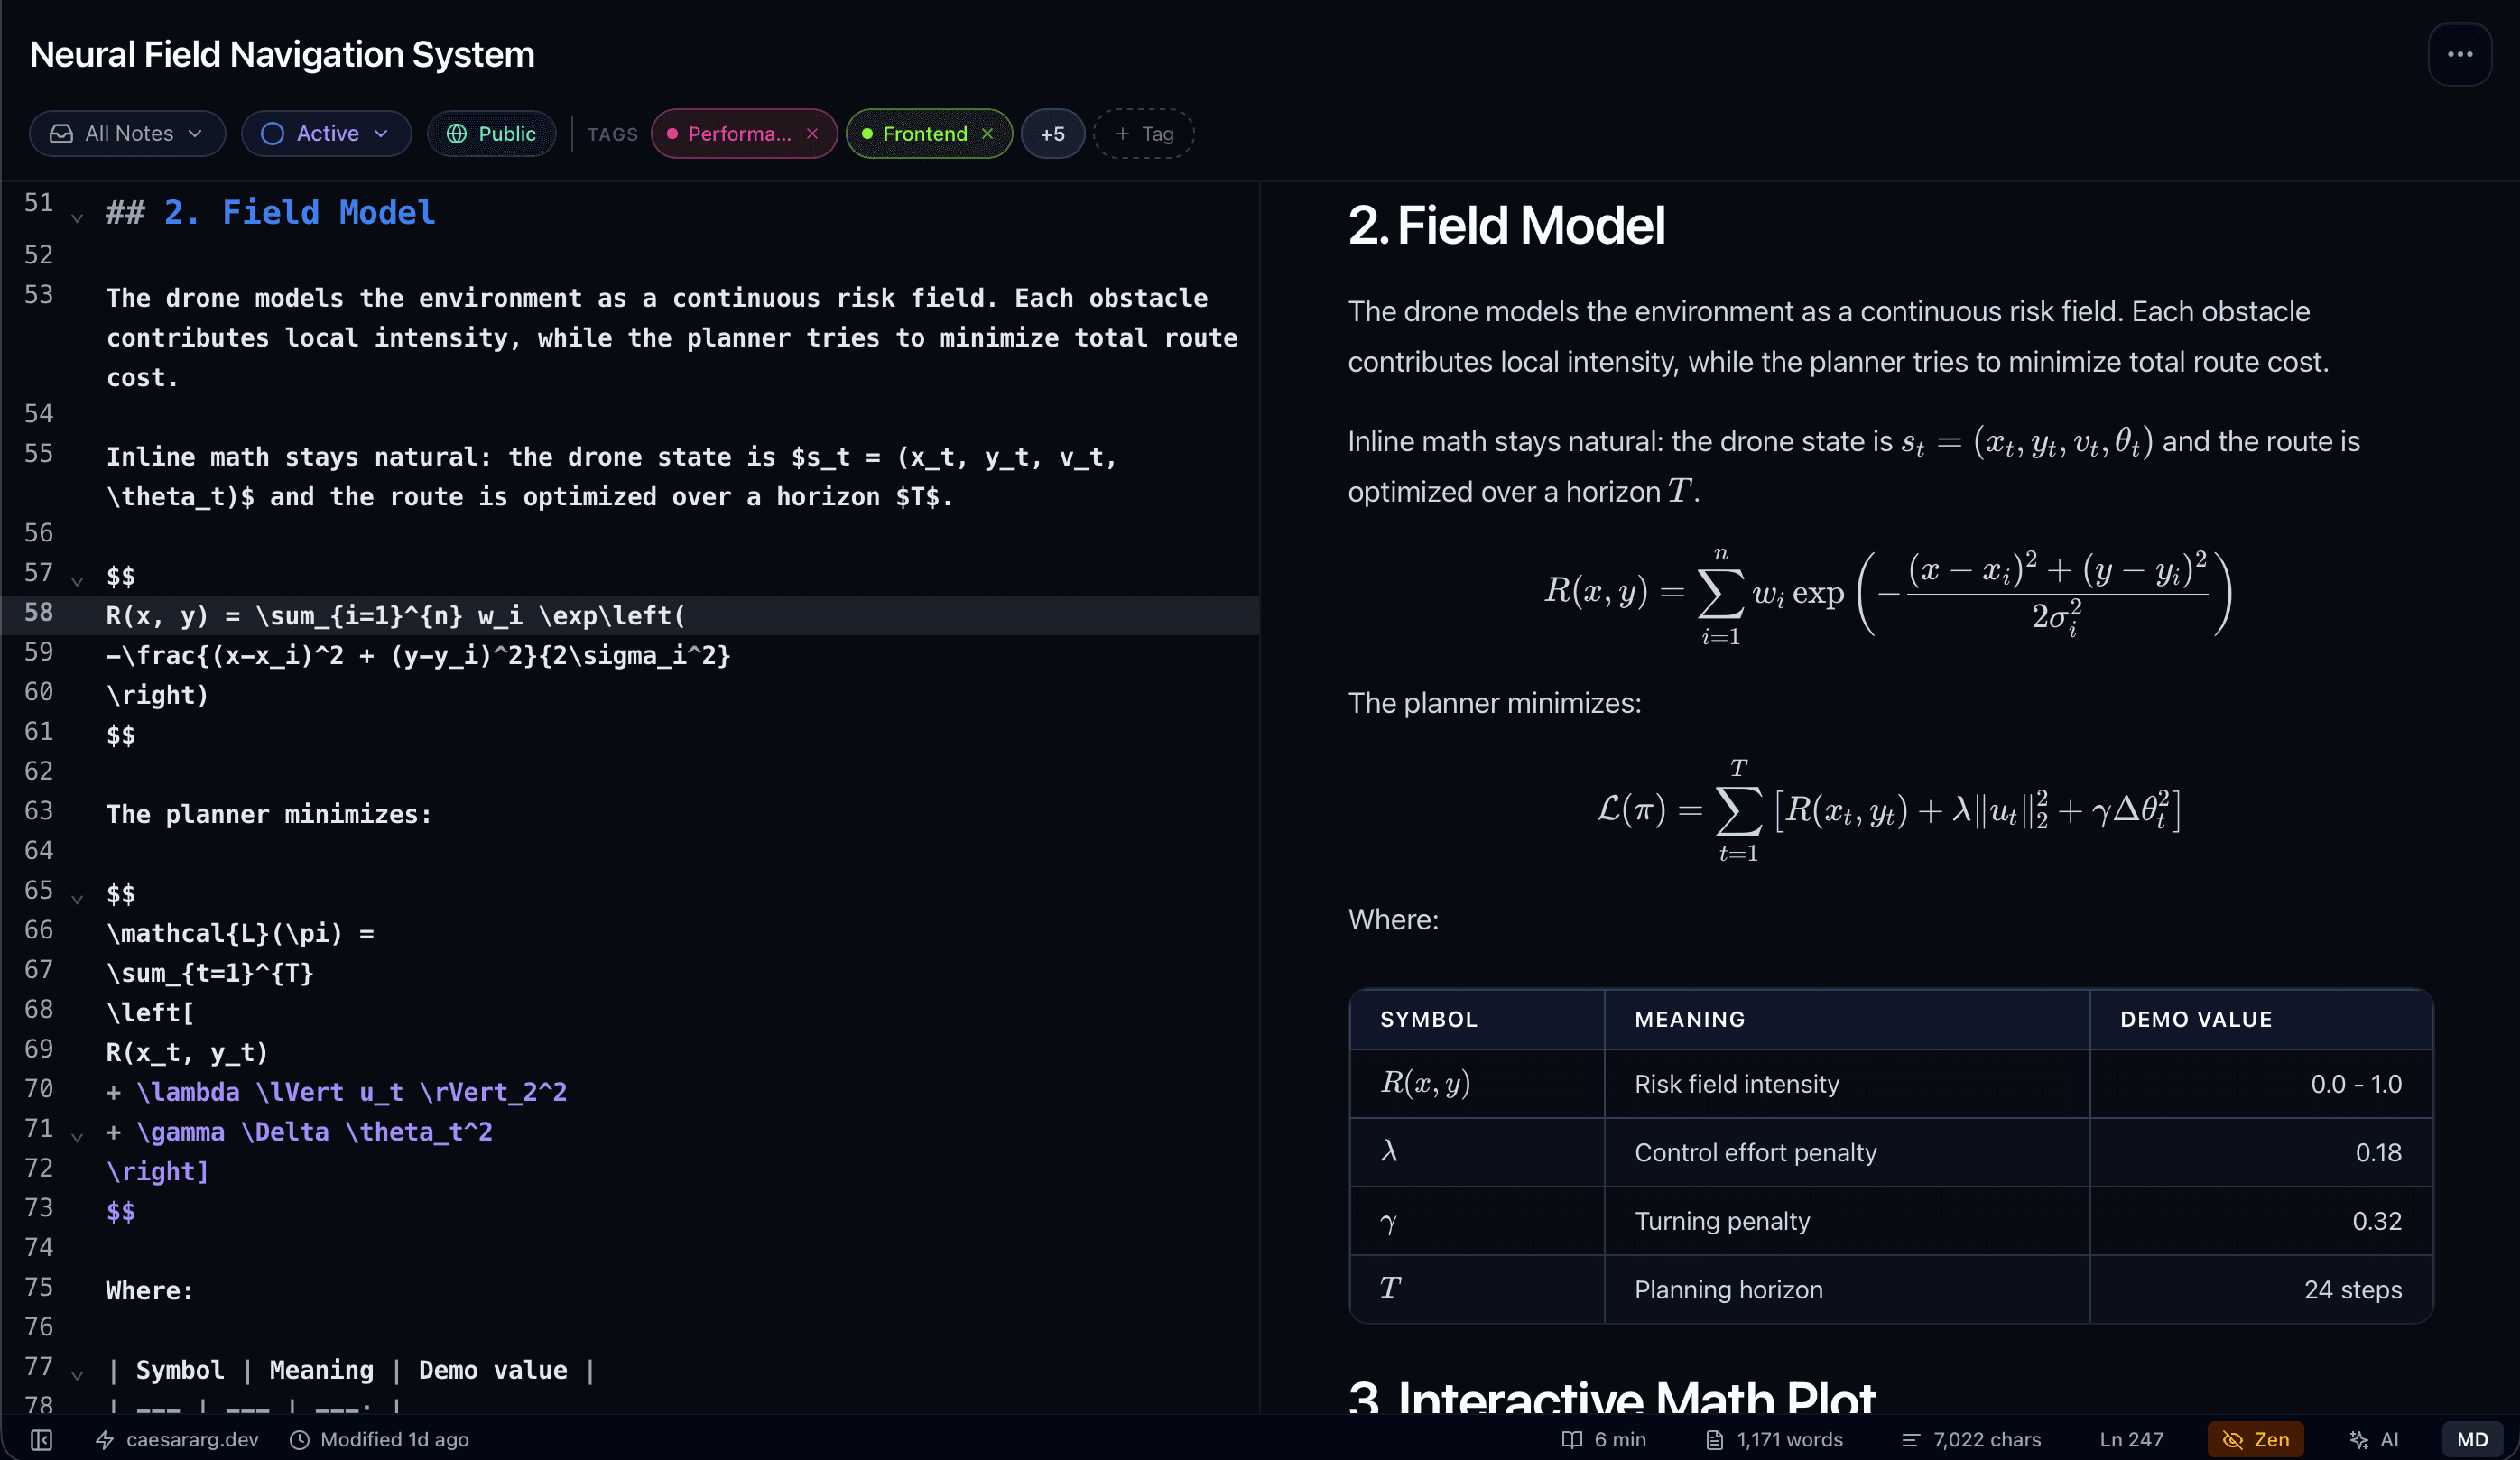Click the 'Where:' line in source editor
This screenshot has width=2520, height=1460.
(150, 1291)
